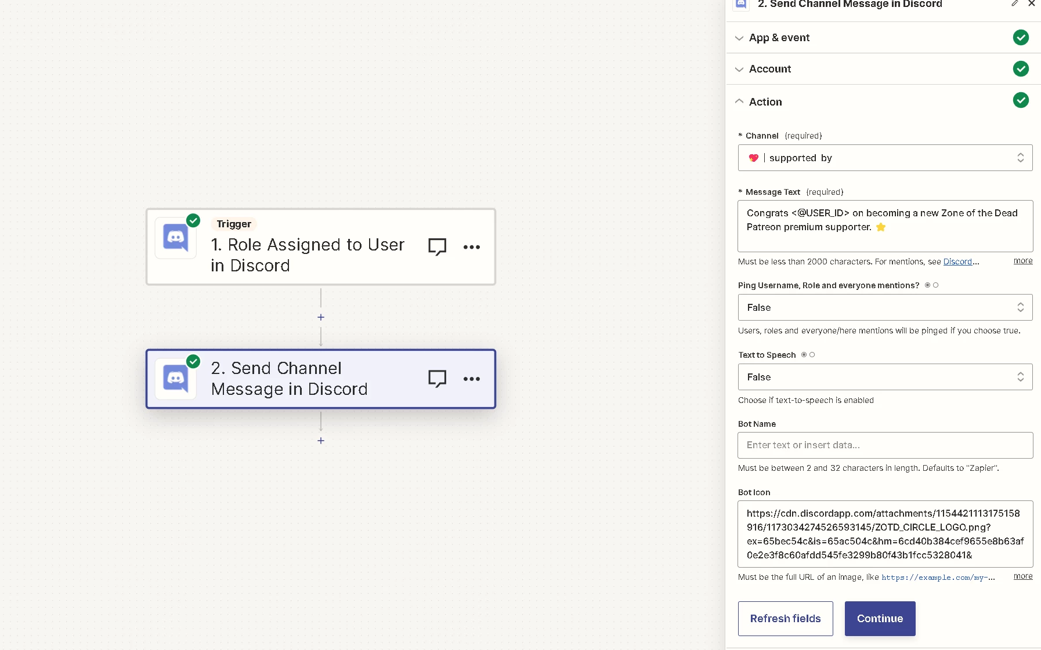This screenshot has height=650, width=1041.
Task: Collapse the Action section
Action: pos(883,101)
